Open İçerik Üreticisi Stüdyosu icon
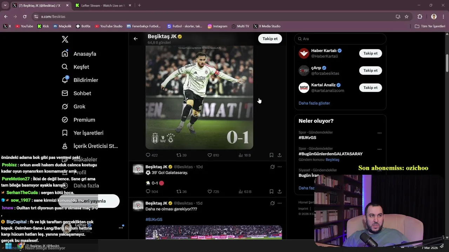This screenshot has height=252, width=449. 65,146
